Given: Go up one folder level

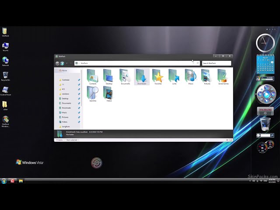Looking at the screenshot, I should tap(71, 63).
